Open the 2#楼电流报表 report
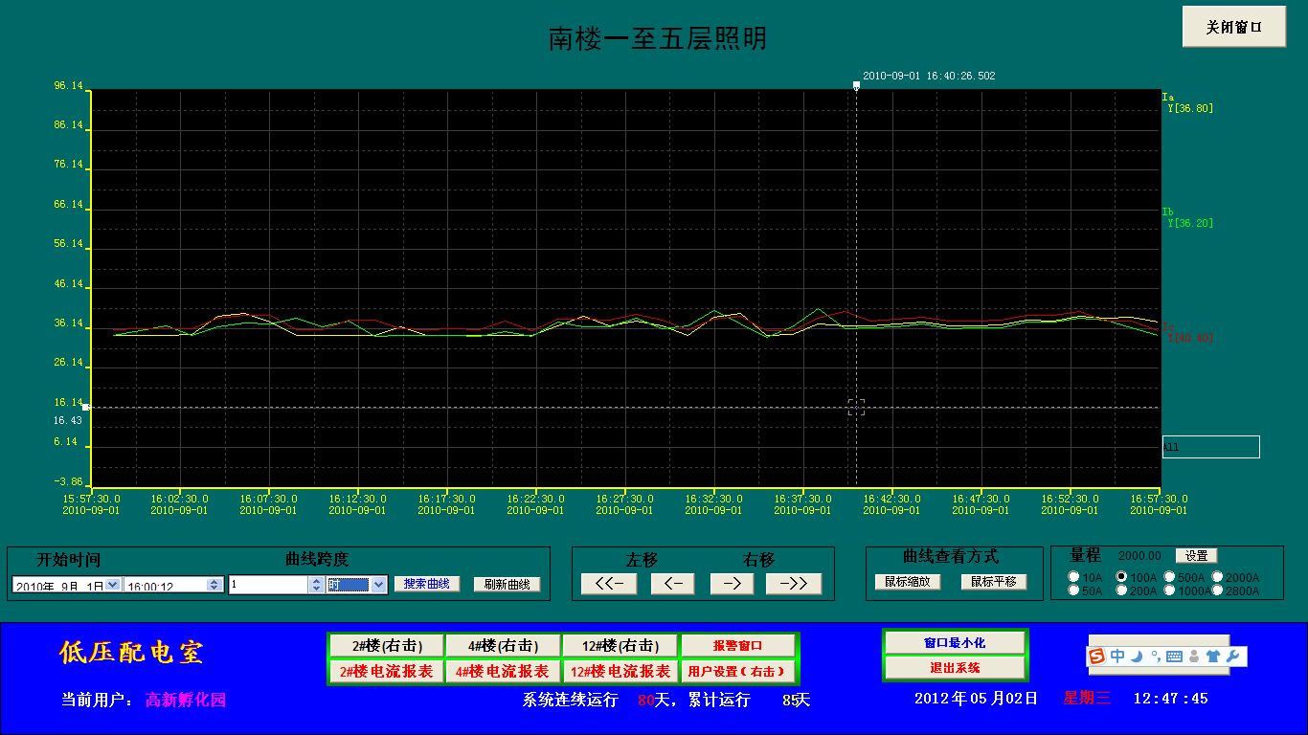The width and height of the screenshot is (1308, 735). (386, 672)
